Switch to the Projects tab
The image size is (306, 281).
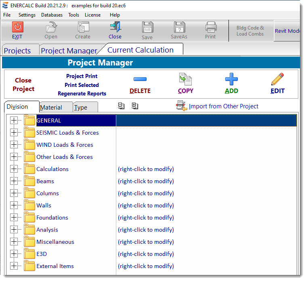[17, 51]
